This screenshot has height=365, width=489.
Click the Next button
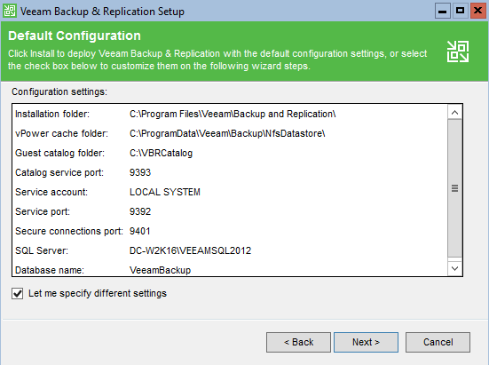pos(366,342)
